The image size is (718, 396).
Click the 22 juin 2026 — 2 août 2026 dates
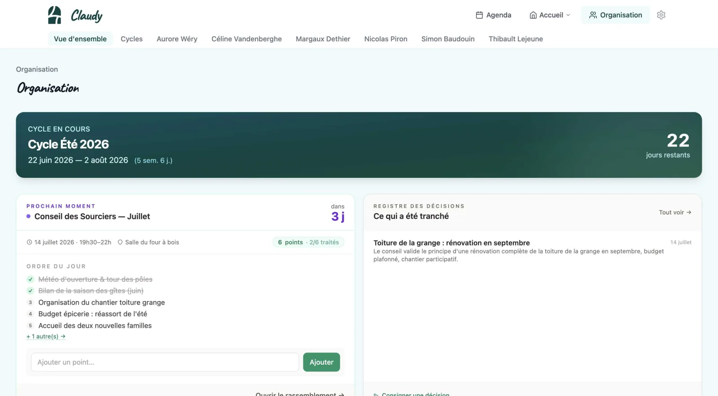click(x=78, y=160)
